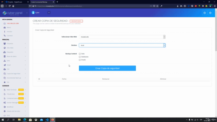The image size is (217, 122).
Task: Click the Docker Manager gears icon
Action: [4, 103]
